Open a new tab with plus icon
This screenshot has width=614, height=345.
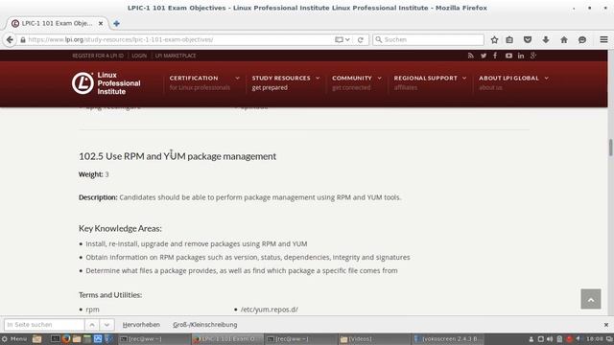116,23
